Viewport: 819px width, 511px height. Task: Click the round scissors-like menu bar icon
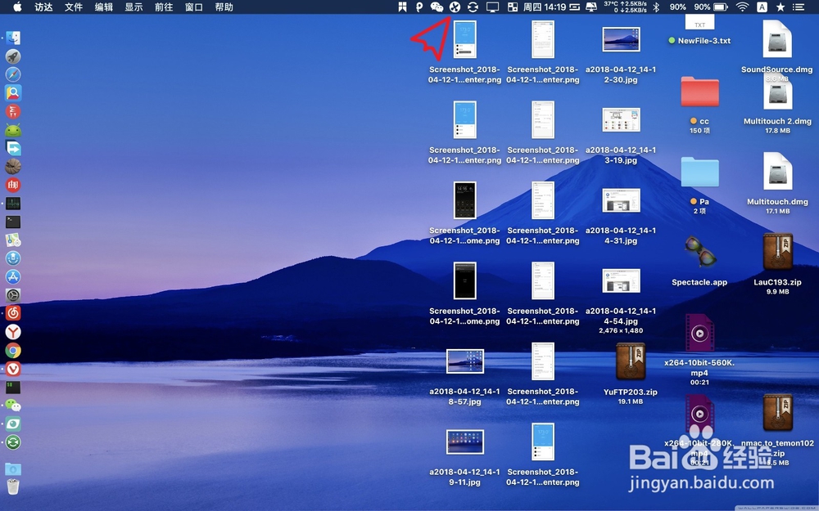tap(455, 7)
